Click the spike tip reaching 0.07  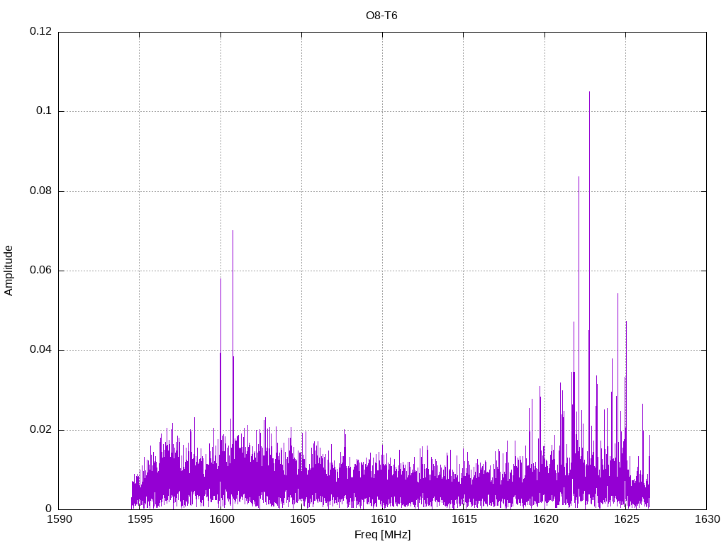tap(233, 231)
